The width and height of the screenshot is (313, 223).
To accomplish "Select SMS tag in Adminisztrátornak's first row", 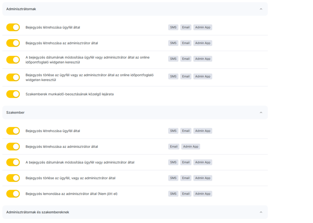I will click(x=173, y=27).
